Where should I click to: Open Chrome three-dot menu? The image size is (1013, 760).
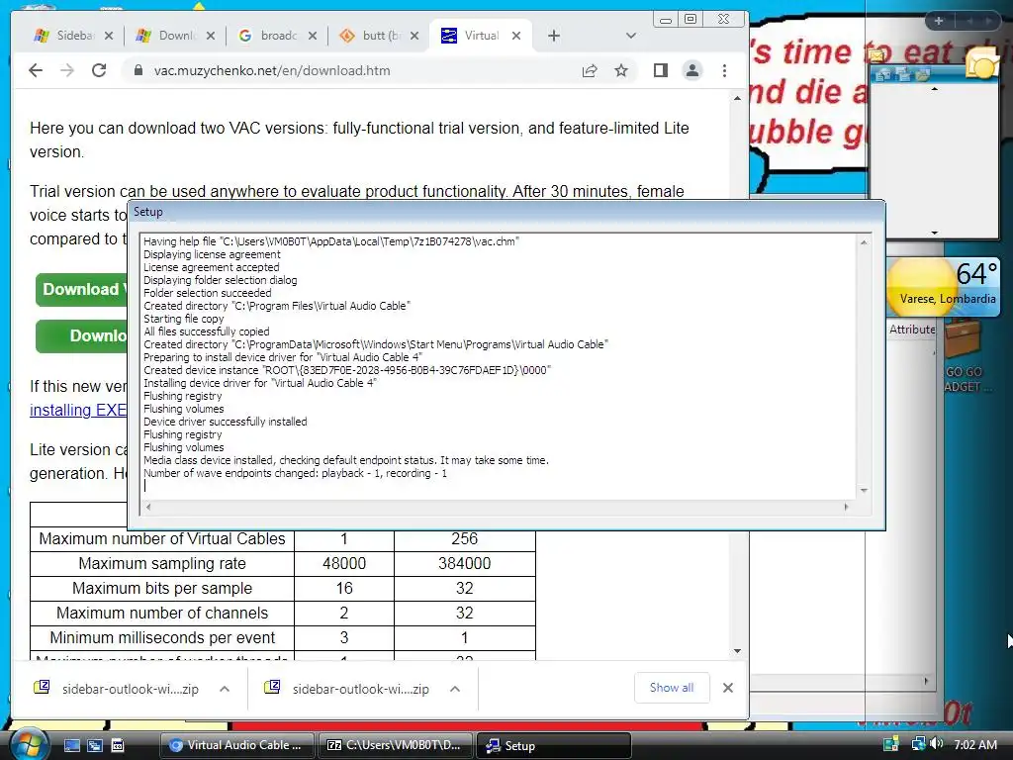(x=724, y=70)
